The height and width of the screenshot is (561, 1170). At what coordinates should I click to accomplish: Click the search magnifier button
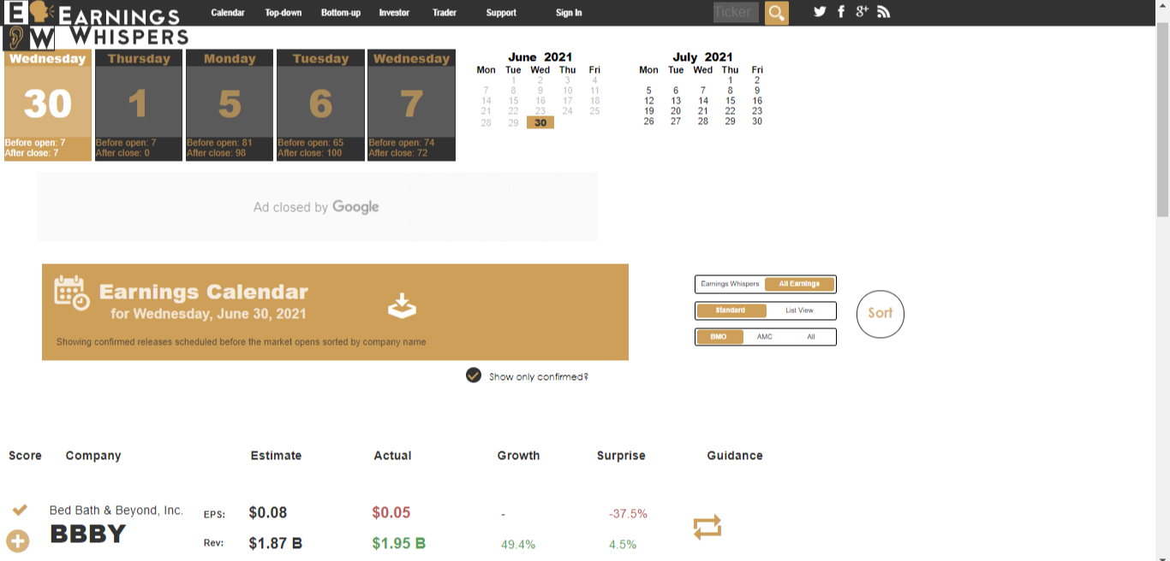click(x=776, y=13)
